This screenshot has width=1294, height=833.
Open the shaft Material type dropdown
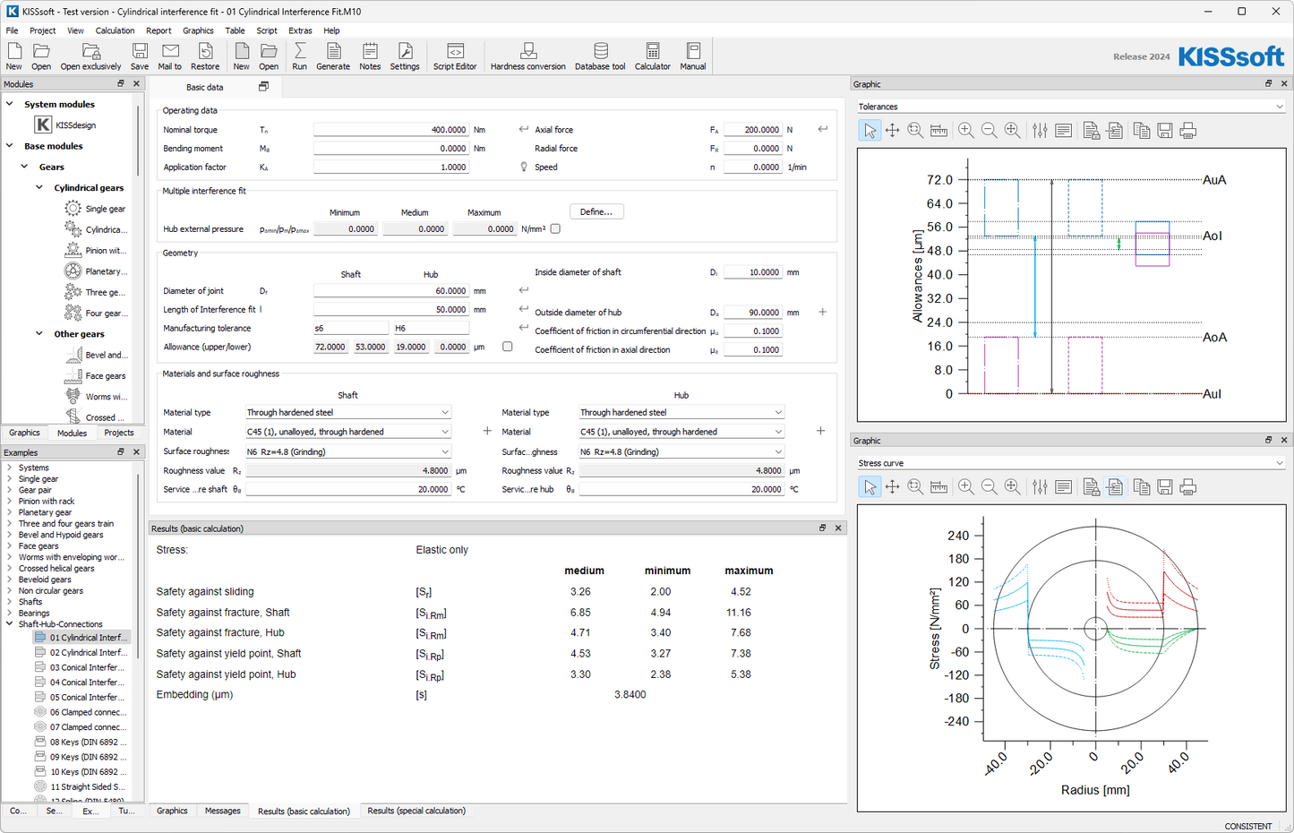(x=348, y=413)
